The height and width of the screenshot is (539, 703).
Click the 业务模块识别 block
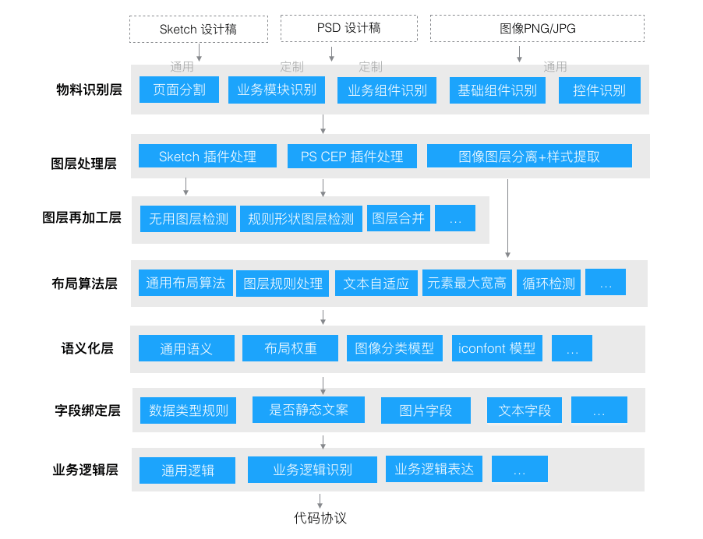(277, 90)
